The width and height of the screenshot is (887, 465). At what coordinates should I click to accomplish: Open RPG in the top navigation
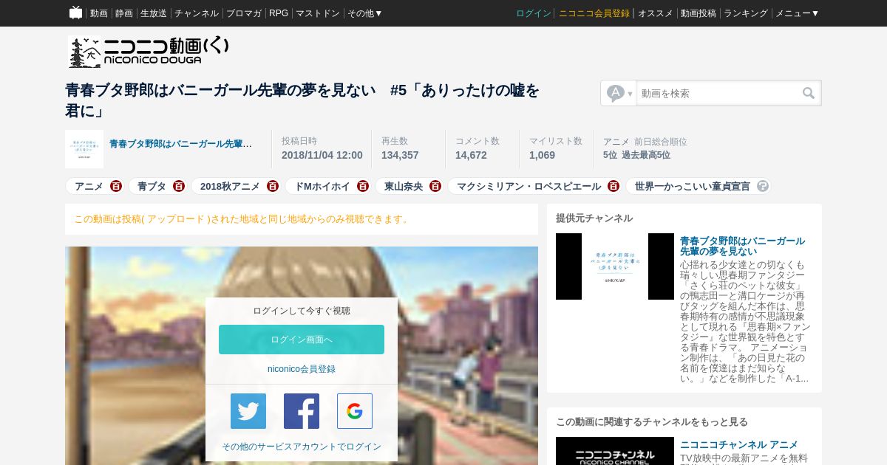point(279,13)
